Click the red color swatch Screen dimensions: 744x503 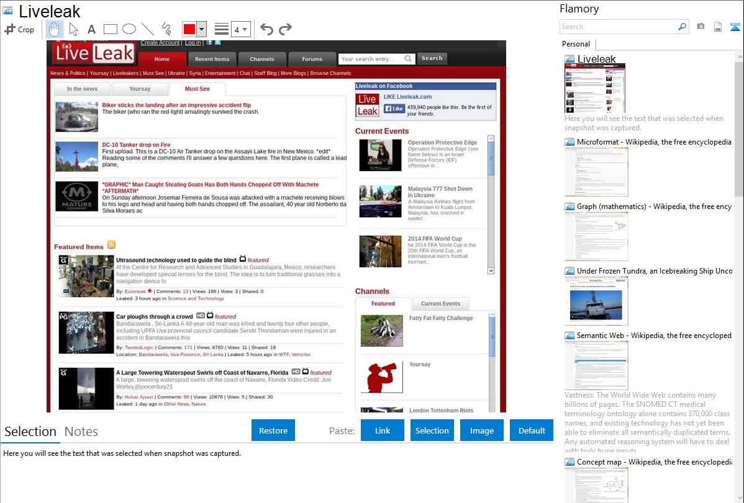(189, 29)
